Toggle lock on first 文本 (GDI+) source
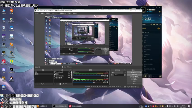Image resolution: width=192 pixels, height=108 pixels. pyautogui.click(x=71, y=72)
